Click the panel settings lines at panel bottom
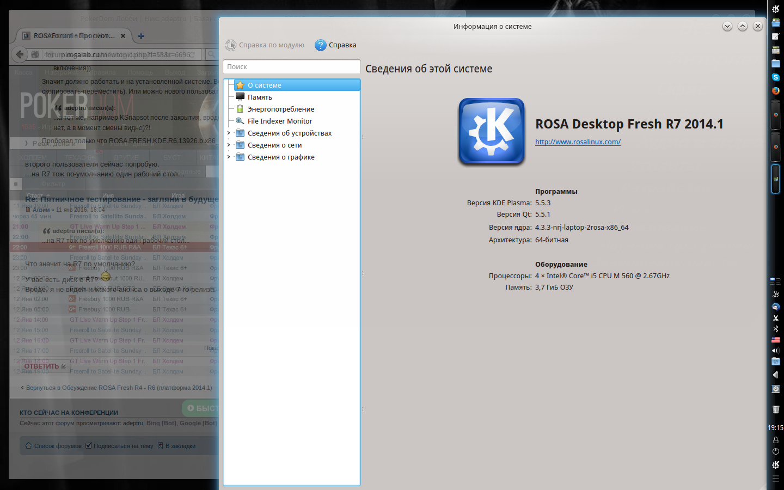This screenshot has width=784, height=490. [x=776, y=477]
